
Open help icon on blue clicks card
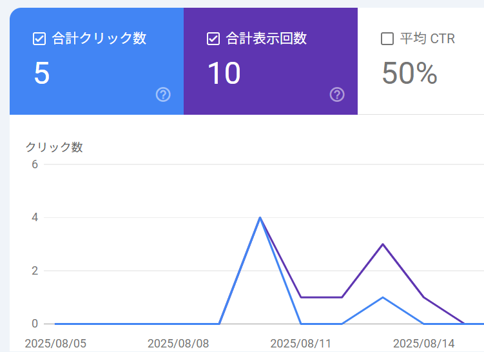163,95
